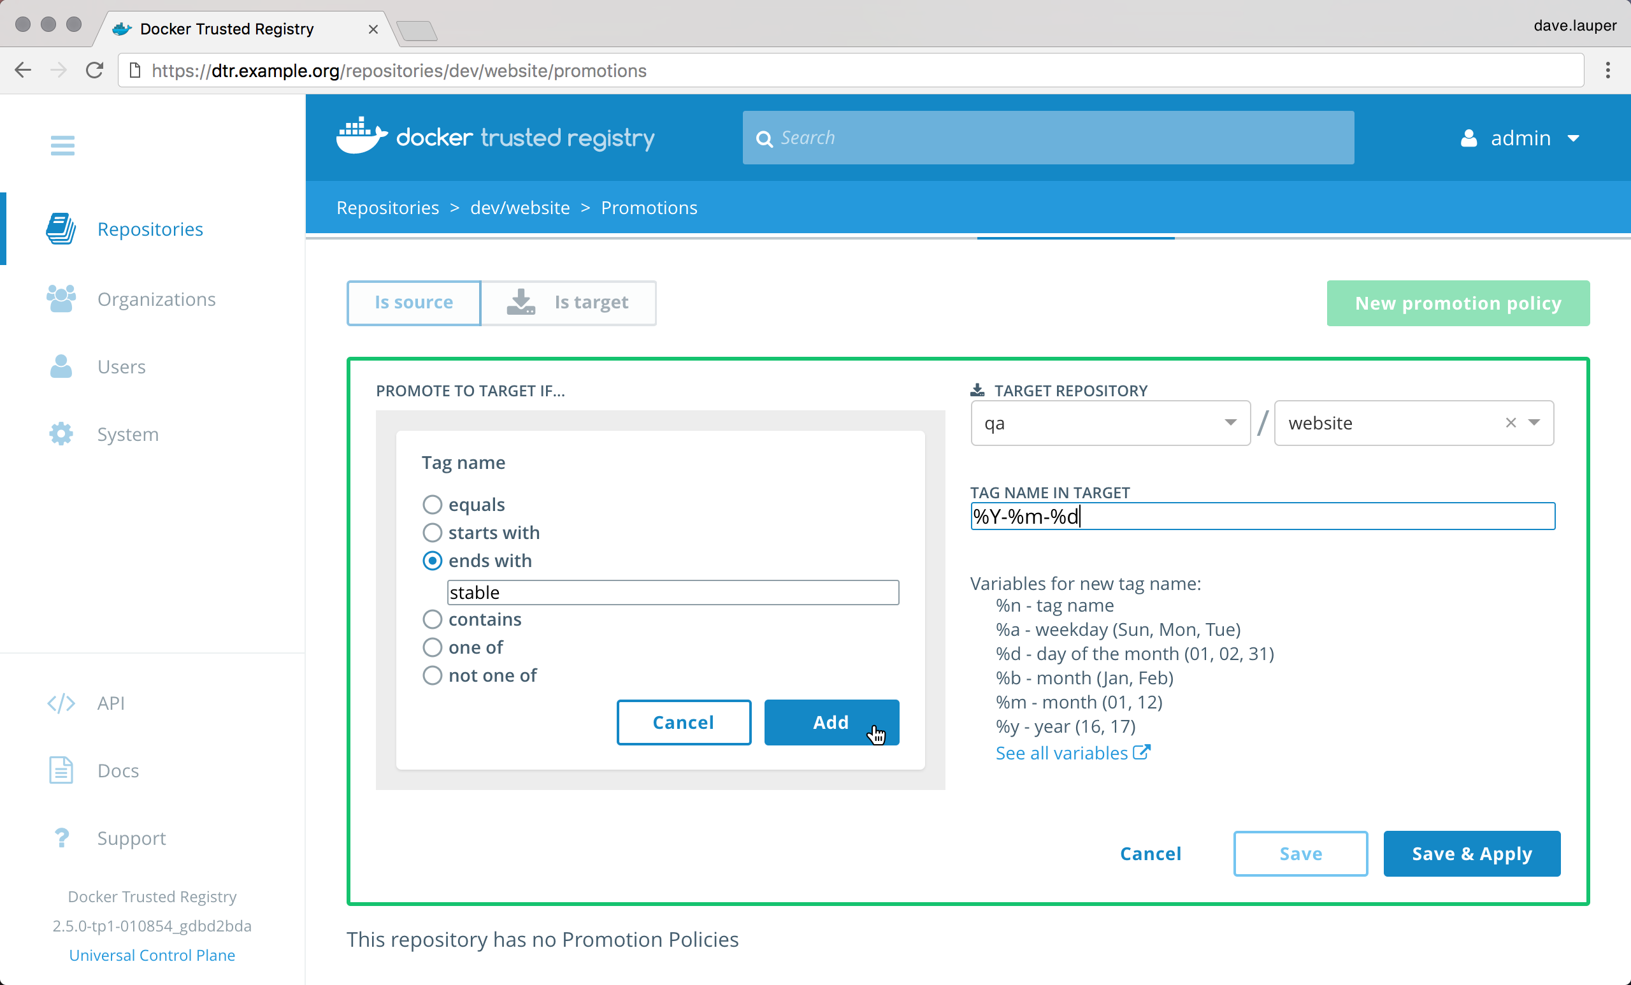Select the 'Is source' tab
The image size is (1631, 985).
tap(413, 303)
